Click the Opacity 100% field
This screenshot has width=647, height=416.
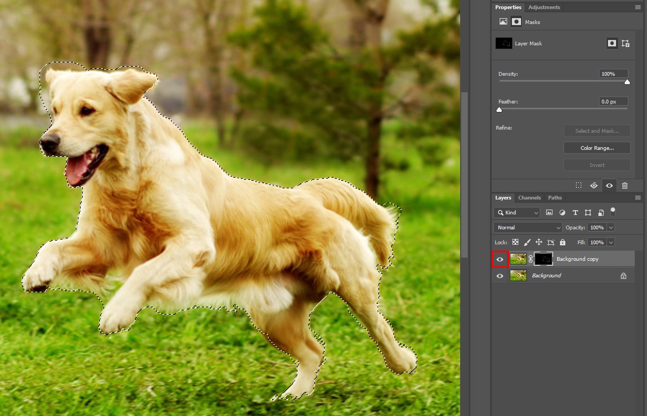click(597, 227)
